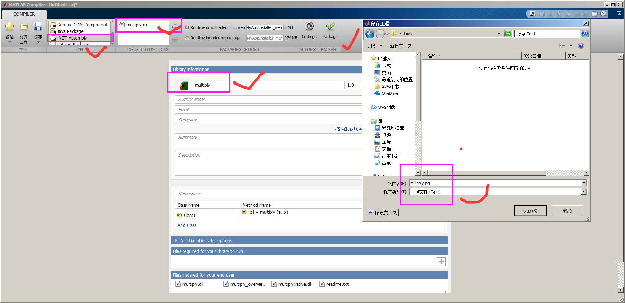The width and height of the screenshot is (625, 303).
Task: Add required file with plus button
Action: click(x=441, y=262)
